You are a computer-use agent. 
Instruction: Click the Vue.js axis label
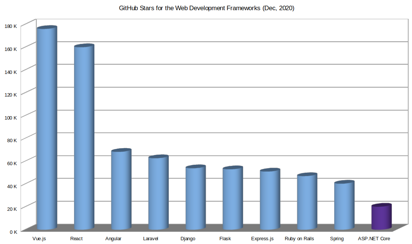pos(39,238)
